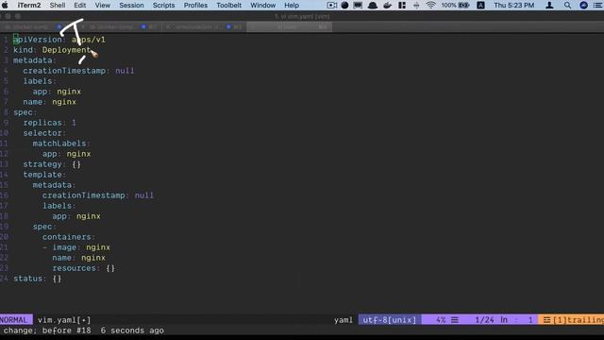Click 'matchLabels:' on line 11

tap(61, 144)
